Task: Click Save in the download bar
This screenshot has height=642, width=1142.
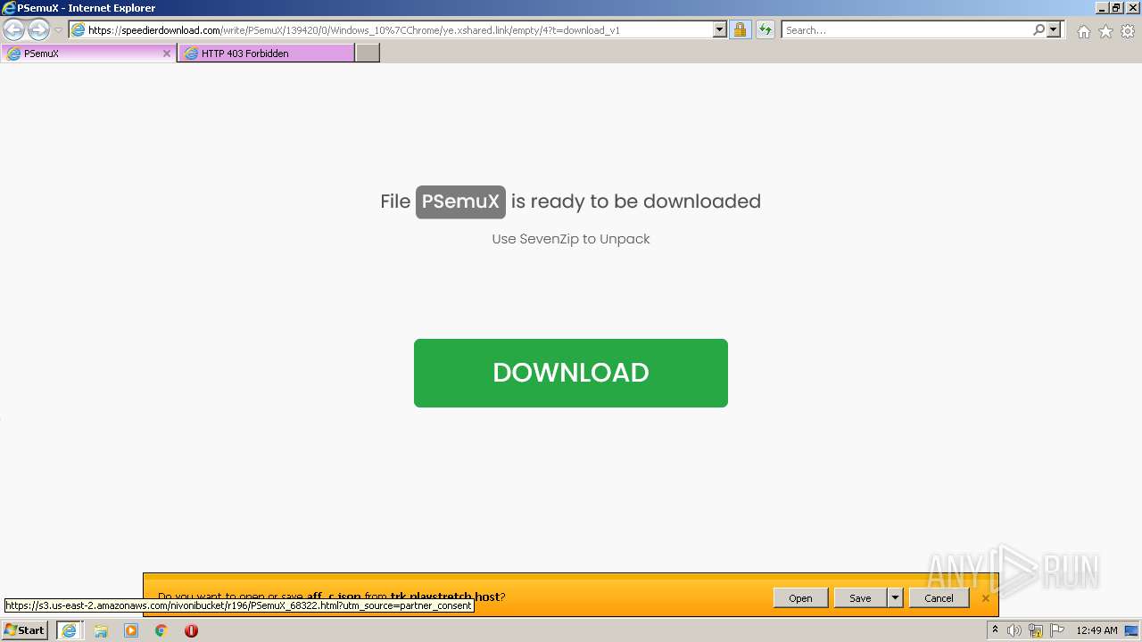Action: (860, 598)
